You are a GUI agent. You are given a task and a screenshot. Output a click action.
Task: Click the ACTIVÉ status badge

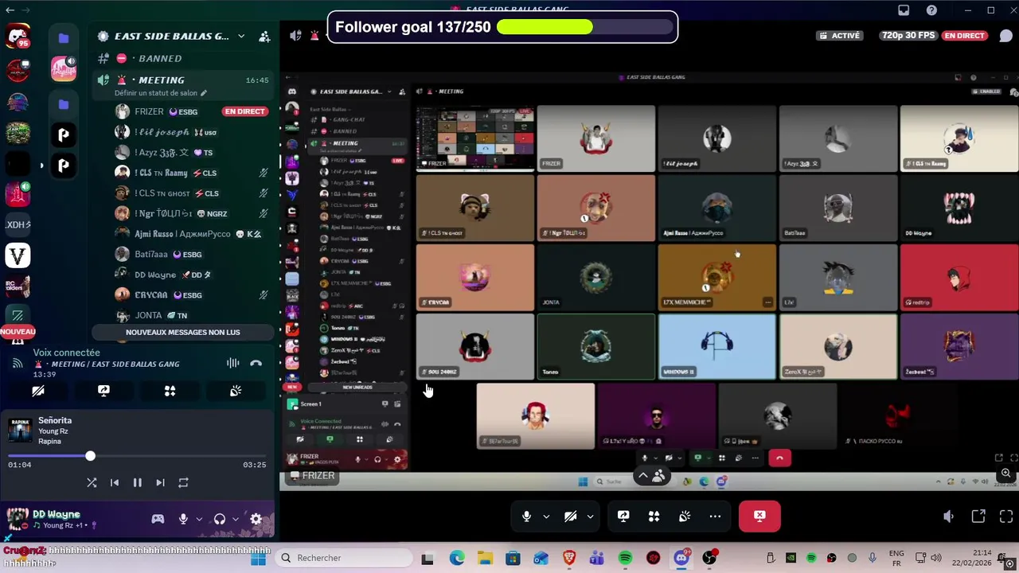pos(840,36)
